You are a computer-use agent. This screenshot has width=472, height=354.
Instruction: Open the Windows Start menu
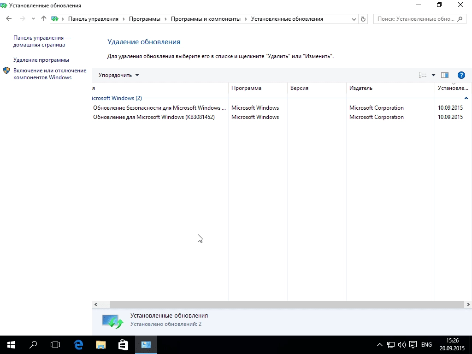click(x=11, y=345)
